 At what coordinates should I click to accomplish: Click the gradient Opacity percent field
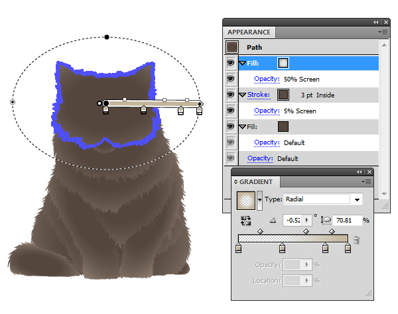292,265
